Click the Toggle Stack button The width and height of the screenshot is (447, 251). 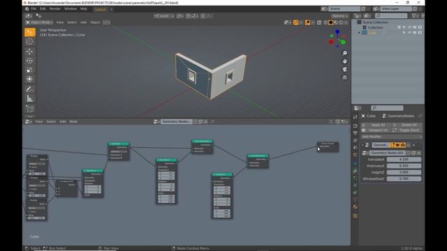pos(407,130)
